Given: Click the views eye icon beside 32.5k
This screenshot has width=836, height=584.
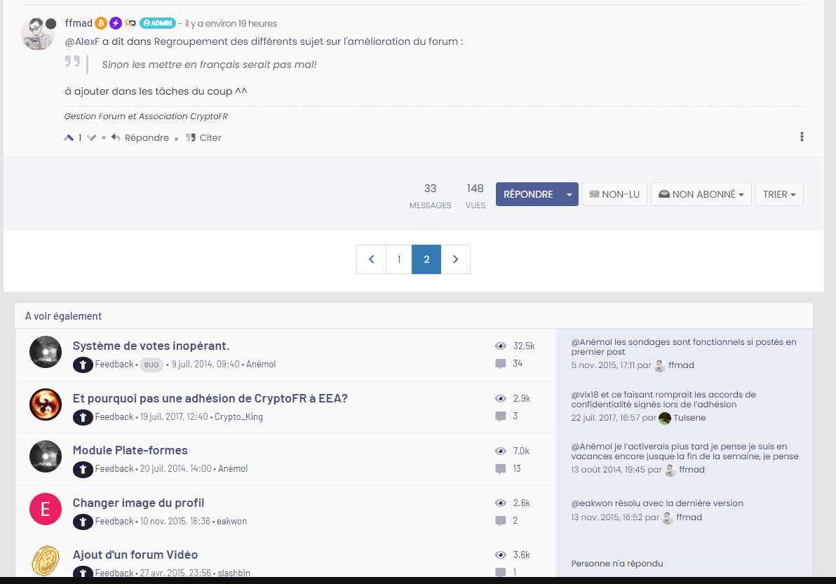Looking at the screenshot, I should (501, 346).
